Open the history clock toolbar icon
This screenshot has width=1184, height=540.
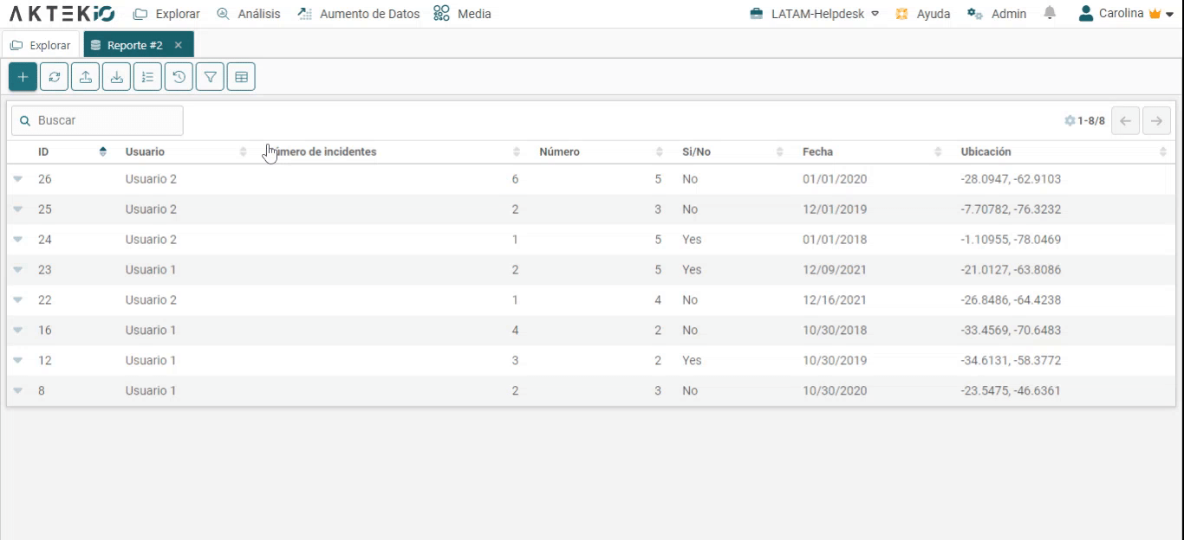tap(179, 77)
